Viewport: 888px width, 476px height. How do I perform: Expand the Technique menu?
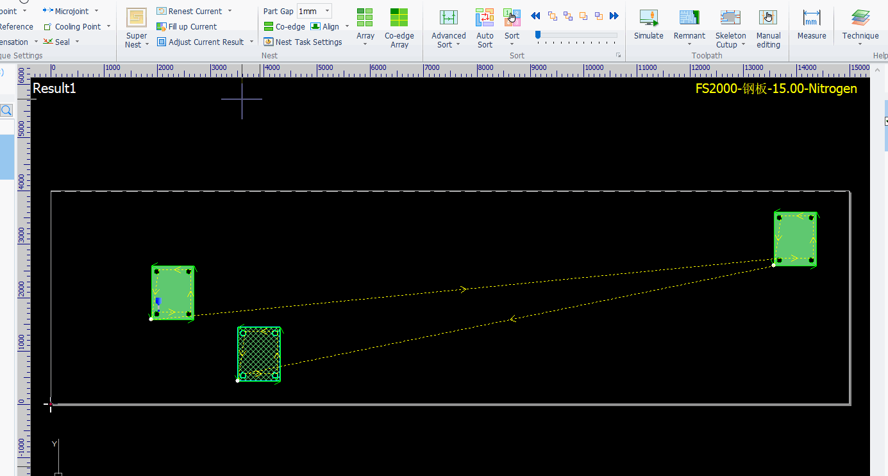[860, 45]
